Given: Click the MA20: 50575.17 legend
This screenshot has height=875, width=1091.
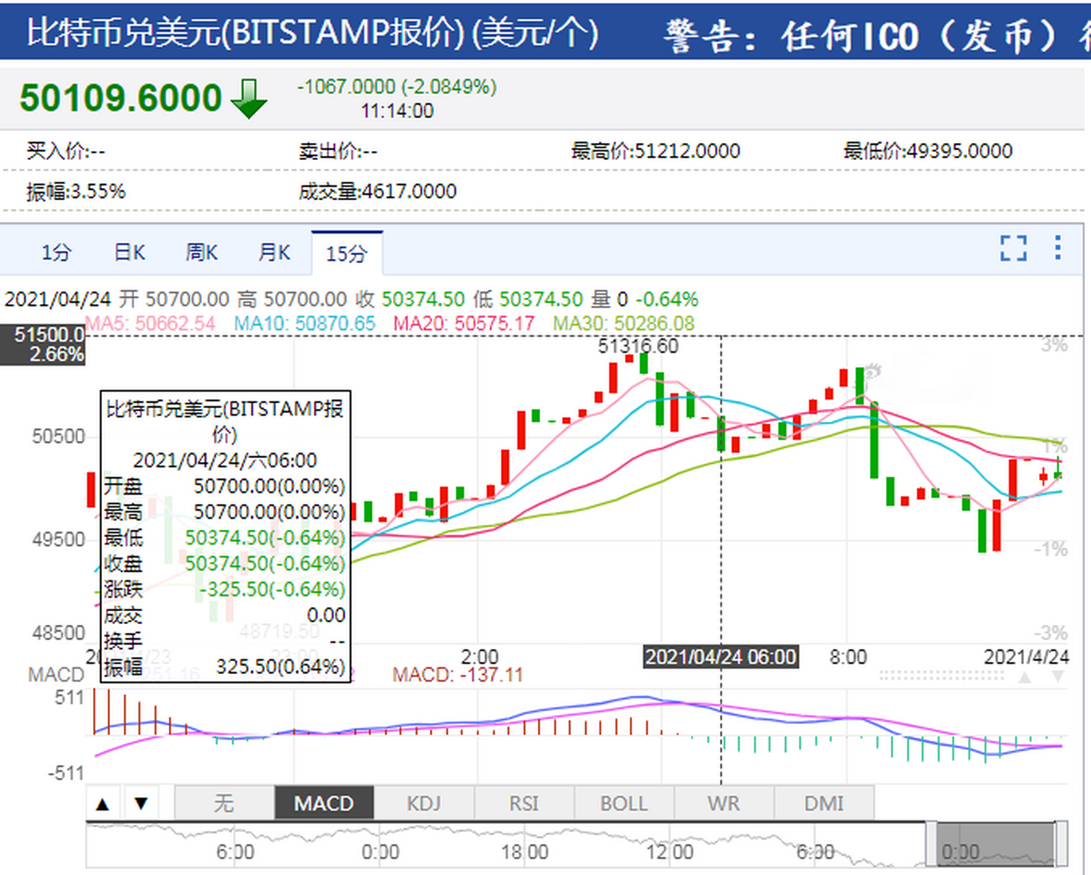Looking at the screenshot, I should pyautogui.click(x=463, y=323).
